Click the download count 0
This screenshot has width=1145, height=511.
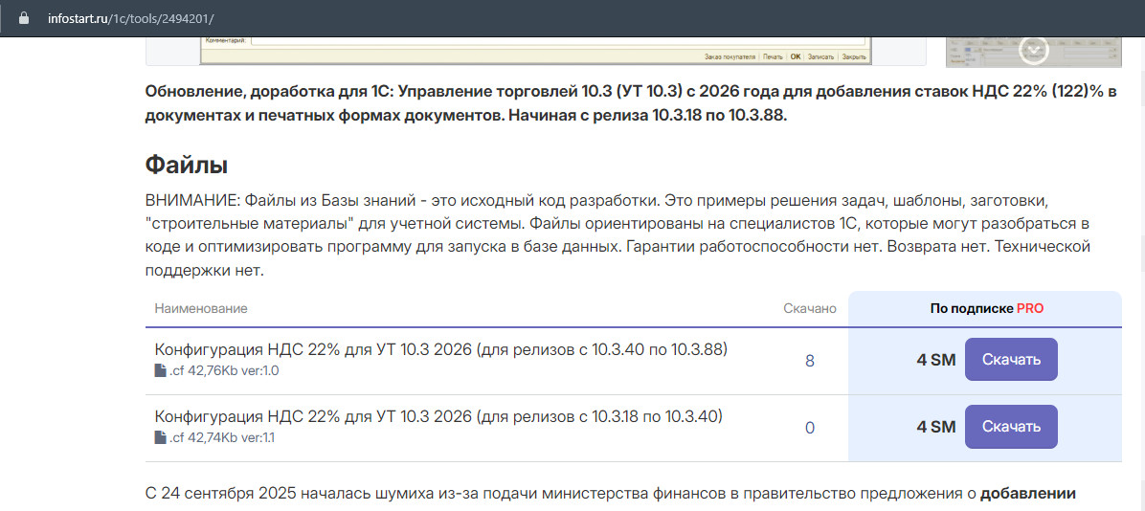(809, 428)
